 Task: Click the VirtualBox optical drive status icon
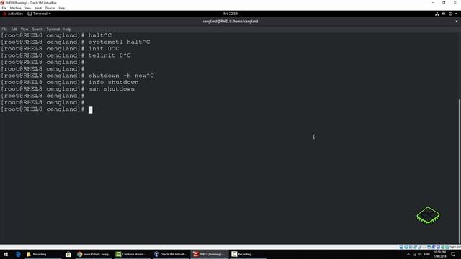406,247
